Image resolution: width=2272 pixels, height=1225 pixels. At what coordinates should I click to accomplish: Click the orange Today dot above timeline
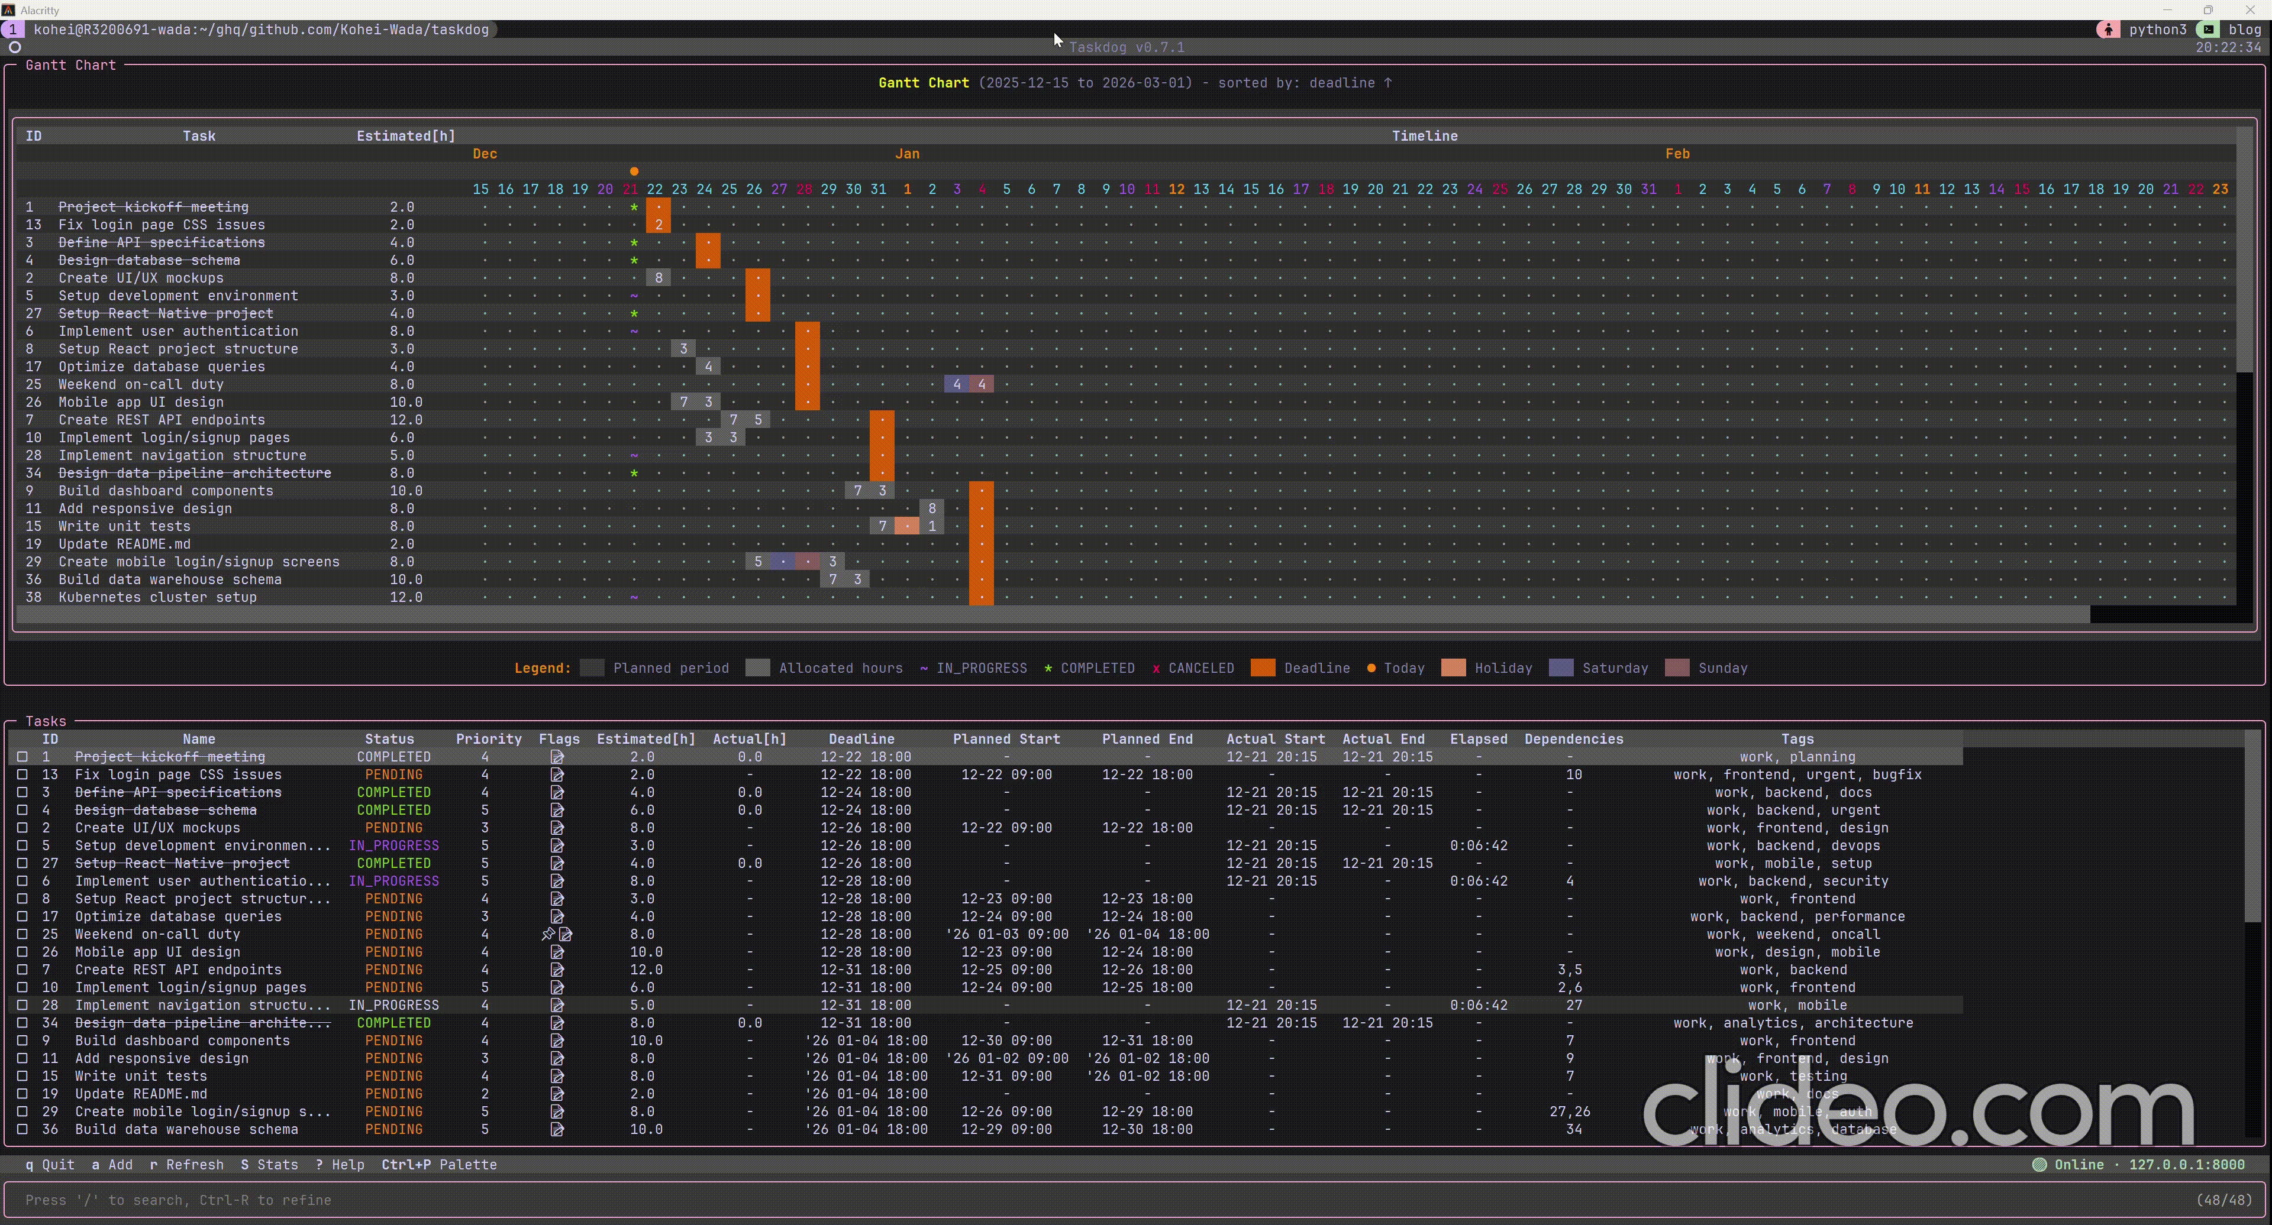tap(633, 171)
